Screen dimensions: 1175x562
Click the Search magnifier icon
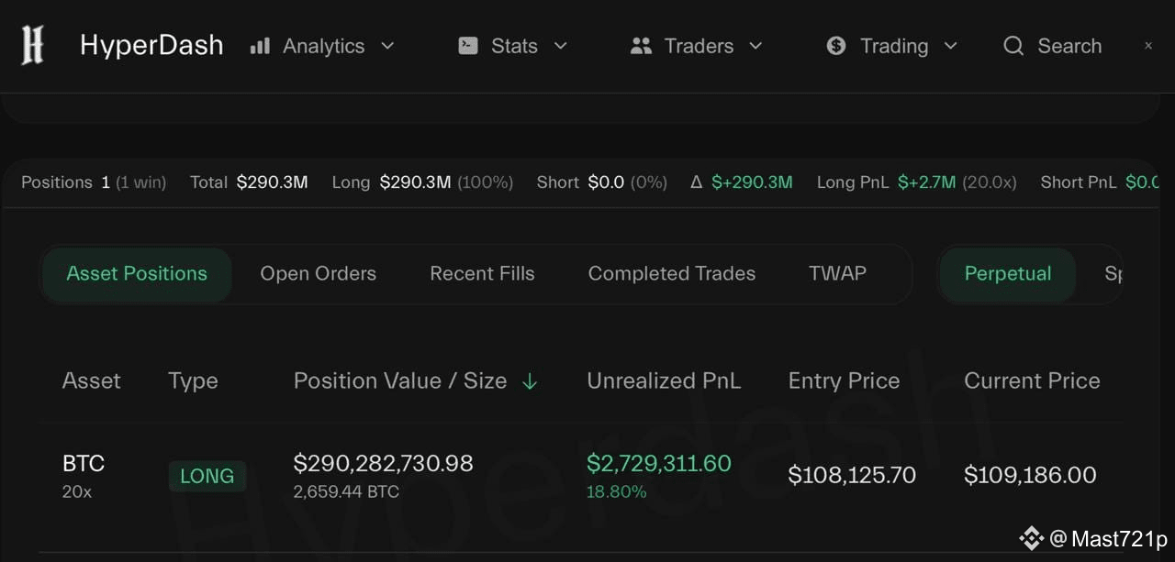(x=1013, y=46)
